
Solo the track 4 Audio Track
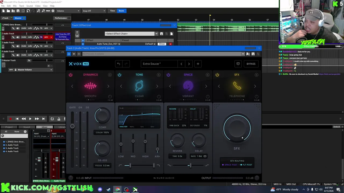tap(30, 55)
